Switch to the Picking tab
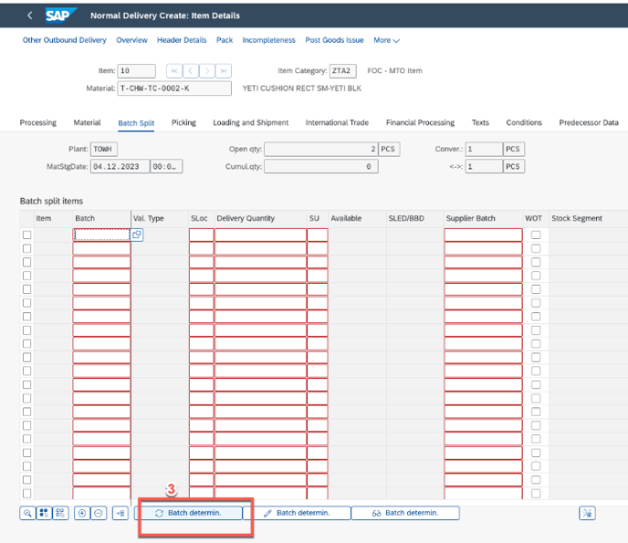 (x=183, y=122)
